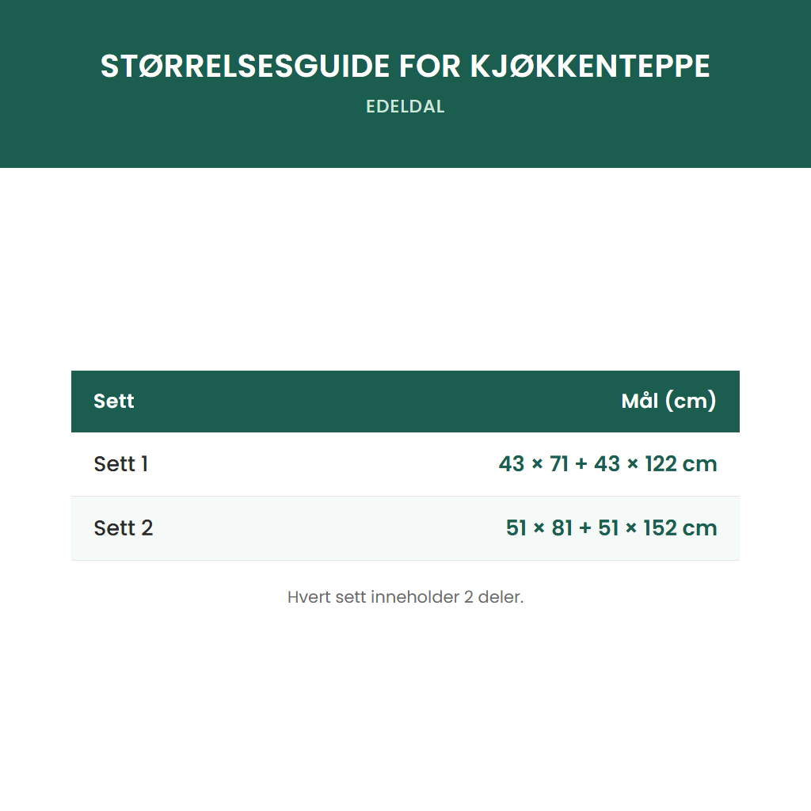The height and width of the screenshot is (811, 811).
Task: Click the number 122 in Sett 1 measurements
Action: click(661, 464)
